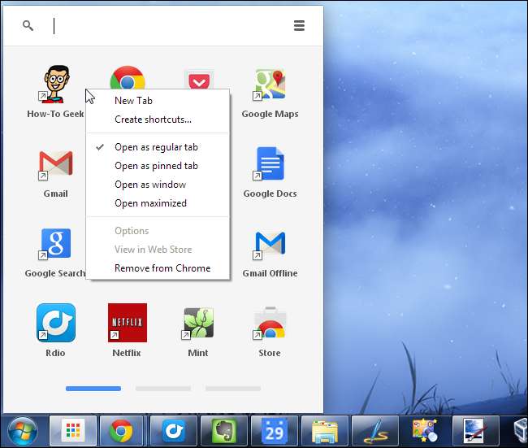Switch to second launcher page indicator
This screenshot has height=448, width=528.
(163, 389)
